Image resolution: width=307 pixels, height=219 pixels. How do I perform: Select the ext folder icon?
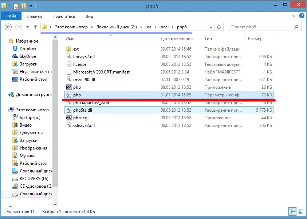point(69,49)
